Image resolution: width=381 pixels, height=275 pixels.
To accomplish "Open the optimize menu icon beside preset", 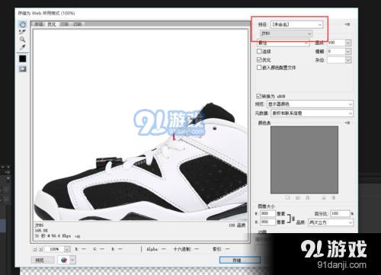I will pyautogui.click(x=347, y=24).
